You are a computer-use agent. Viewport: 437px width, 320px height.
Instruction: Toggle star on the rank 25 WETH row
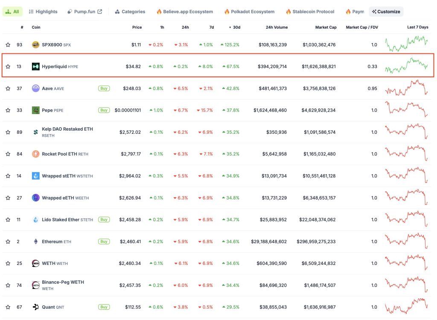(x=8, y=263)
